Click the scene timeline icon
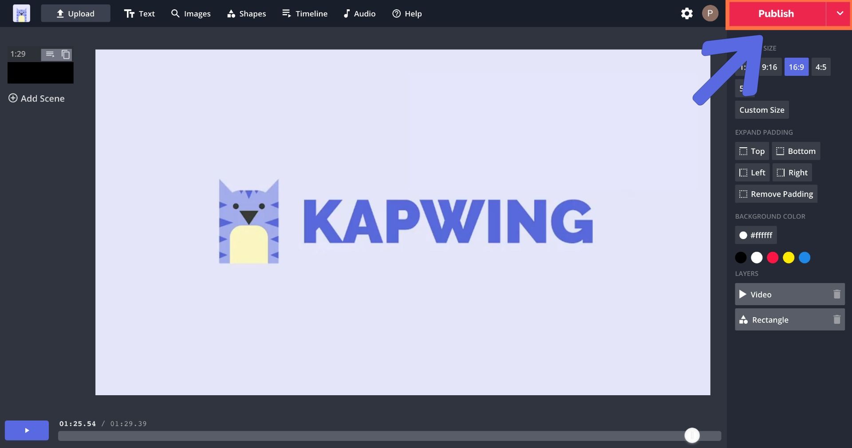 [x=50, y=54]
